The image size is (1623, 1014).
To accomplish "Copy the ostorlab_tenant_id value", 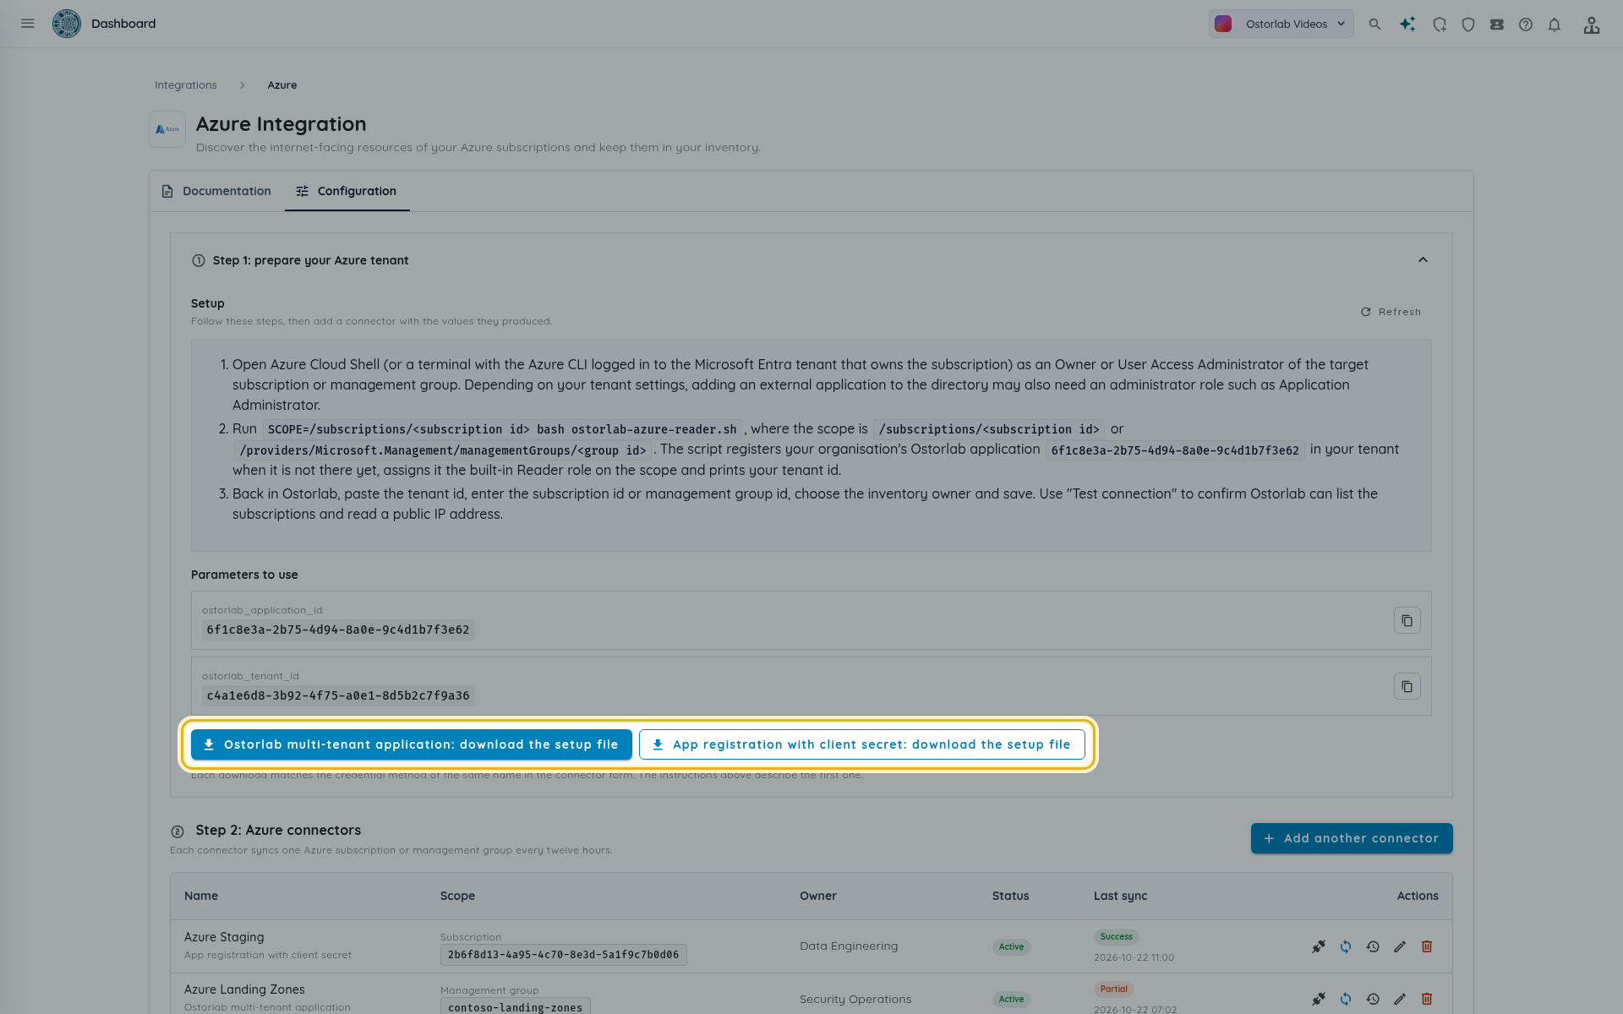I will click(x=1407, y=687).
